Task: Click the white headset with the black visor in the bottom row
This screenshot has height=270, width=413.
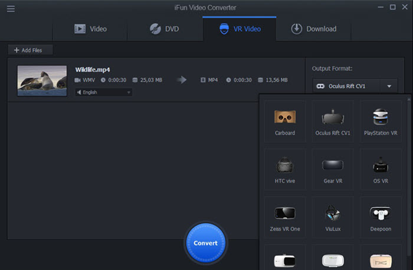Action: (285, 261)
